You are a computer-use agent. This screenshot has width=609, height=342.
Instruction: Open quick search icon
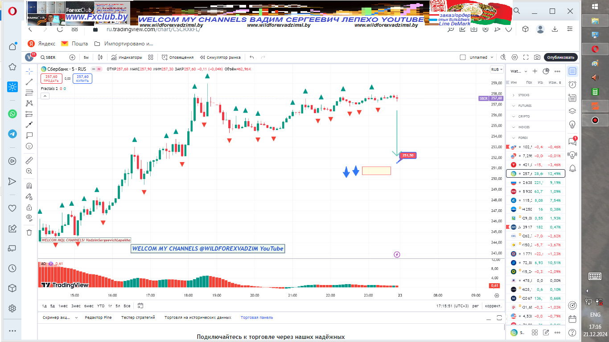tap(503, 57)
